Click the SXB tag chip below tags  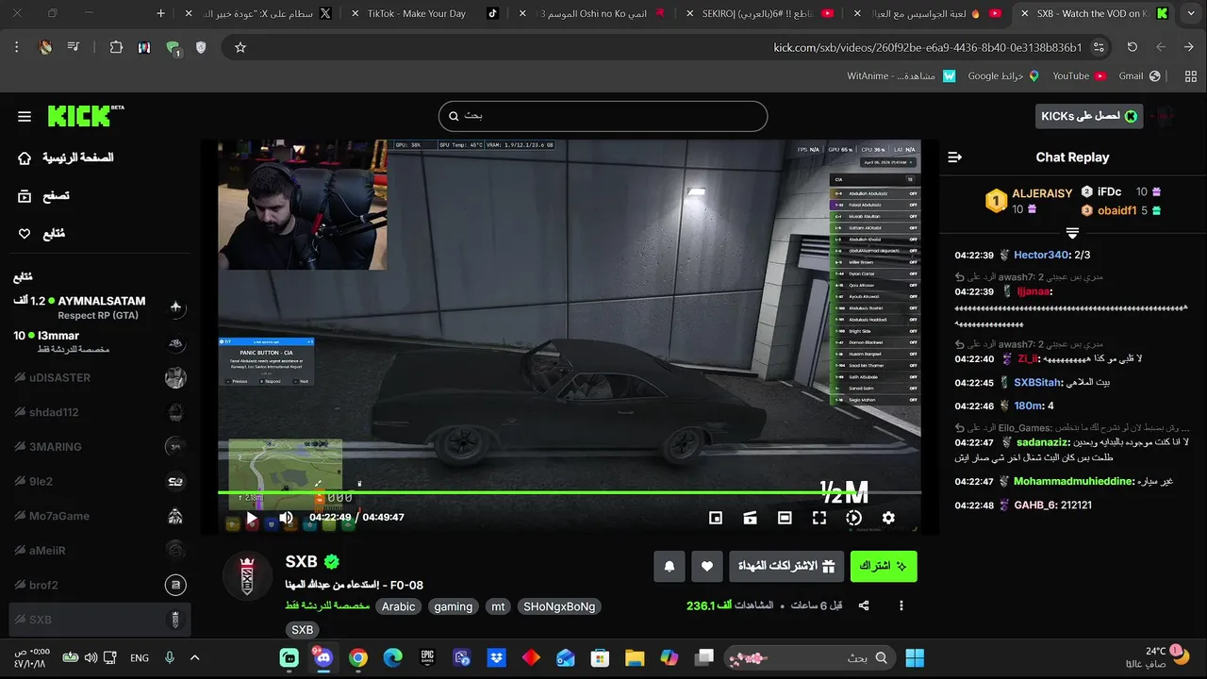(302, 629)
